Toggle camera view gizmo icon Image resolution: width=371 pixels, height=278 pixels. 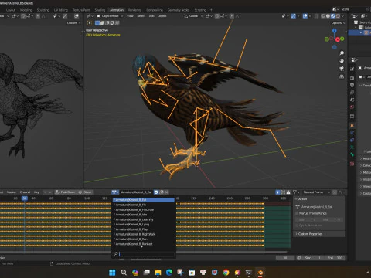pyautogui.click(x=342, y=69)
